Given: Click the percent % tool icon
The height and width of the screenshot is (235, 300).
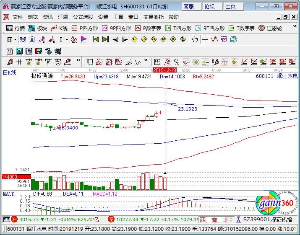Looking at the screenshot, I should tap(177, 62).
